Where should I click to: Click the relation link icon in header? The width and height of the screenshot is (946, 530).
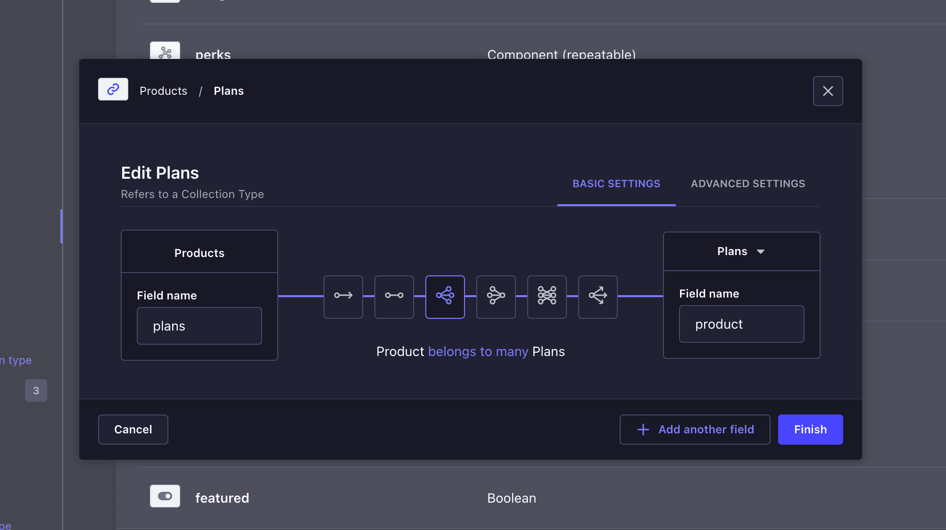coord(113,89)
